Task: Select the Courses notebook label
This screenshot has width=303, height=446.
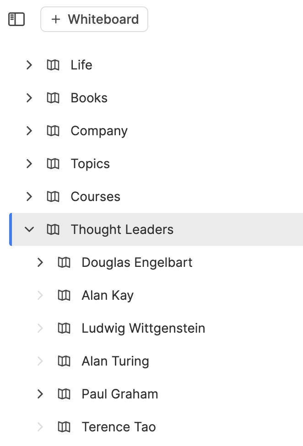Action: tap(95, 196)
